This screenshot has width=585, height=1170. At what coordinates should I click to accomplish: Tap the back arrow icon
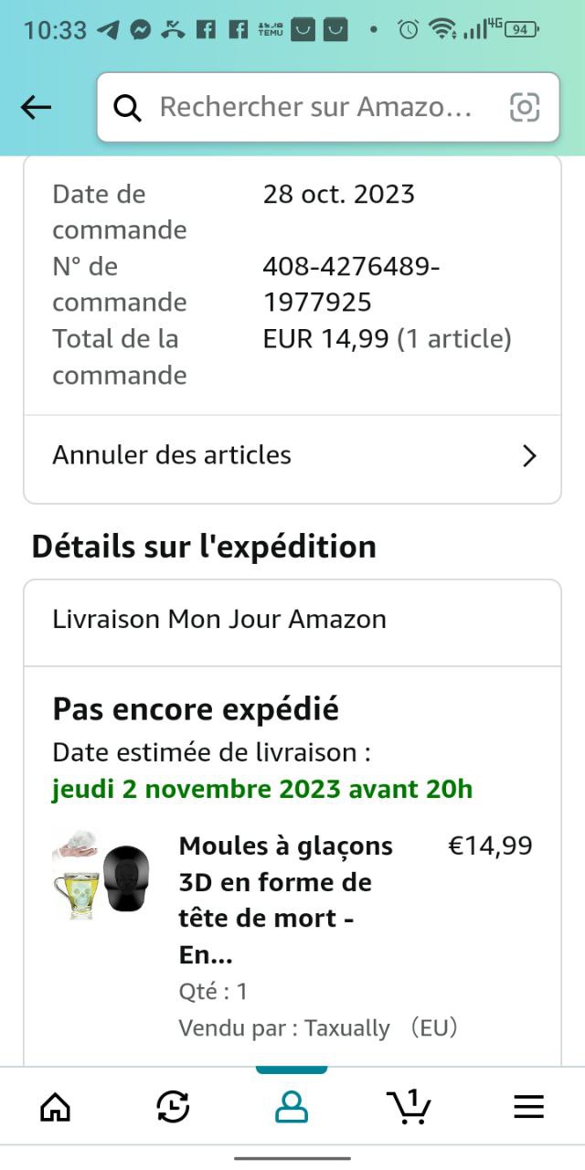point(37,108)
